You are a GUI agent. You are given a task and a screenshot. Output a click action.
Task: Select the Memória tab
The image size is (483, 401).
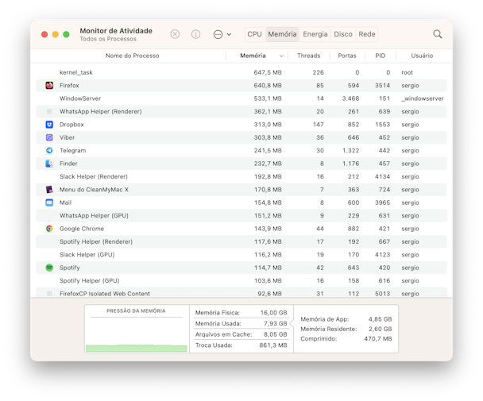(282, 34)
